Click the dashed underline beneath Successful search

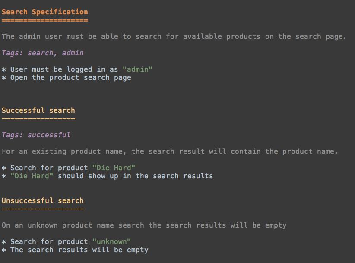click(38, 118)
